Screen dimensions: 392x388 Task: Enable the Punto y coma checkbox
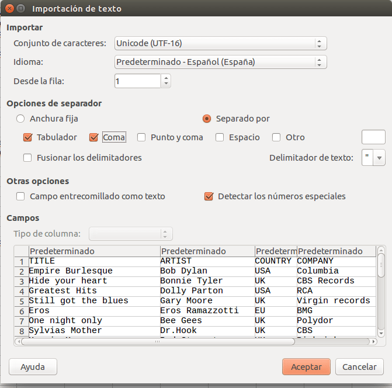point(141,137)
